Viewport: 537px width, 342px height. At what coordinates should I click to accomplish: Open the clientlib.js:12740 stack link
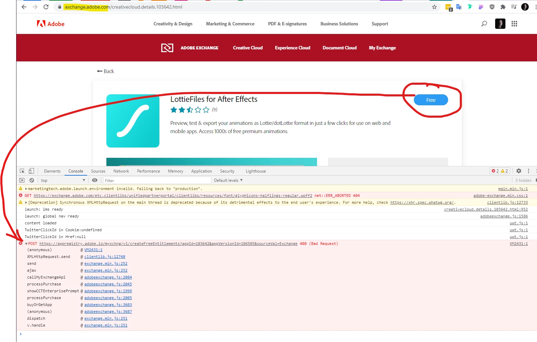[x=105, y=257]
